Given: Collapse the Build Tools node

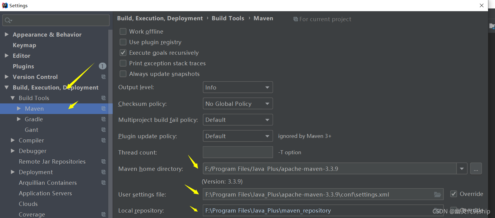Looking at the screenshot, I should click(x=13, y=98).
